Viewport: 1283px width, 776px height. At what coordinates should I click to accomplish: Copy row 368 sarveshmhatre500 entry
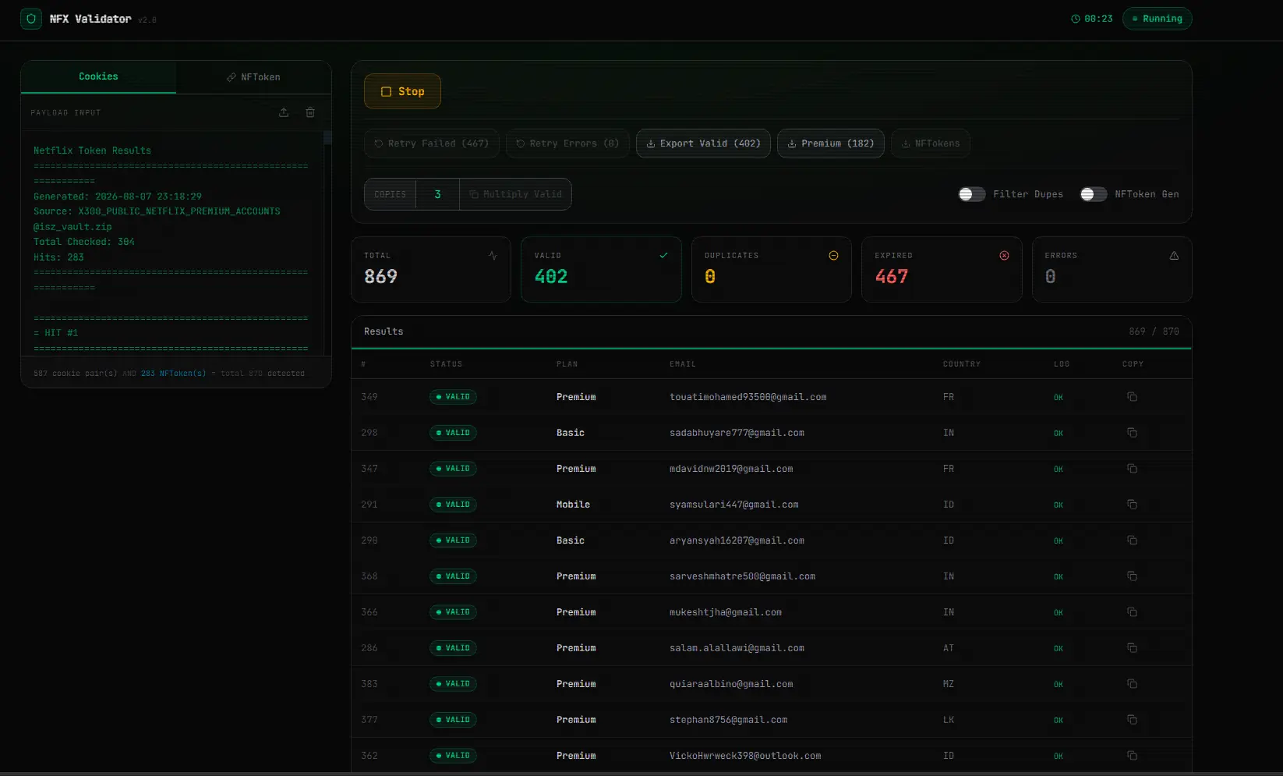pos(1132,576)
